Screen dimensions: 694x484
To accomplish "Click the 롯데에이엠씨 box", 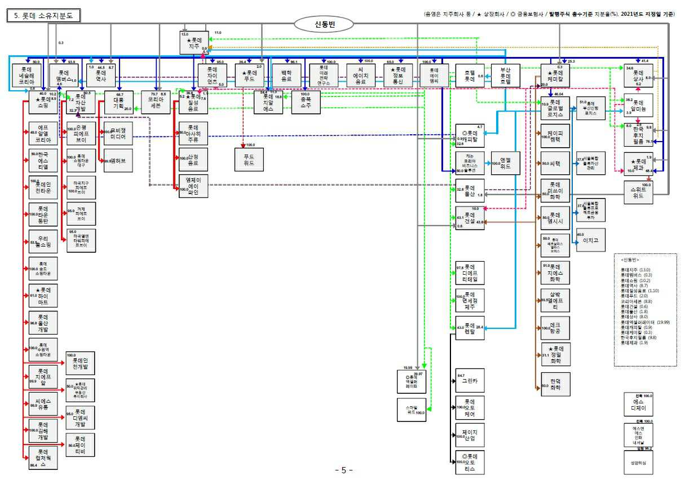I will coord(435,77).
